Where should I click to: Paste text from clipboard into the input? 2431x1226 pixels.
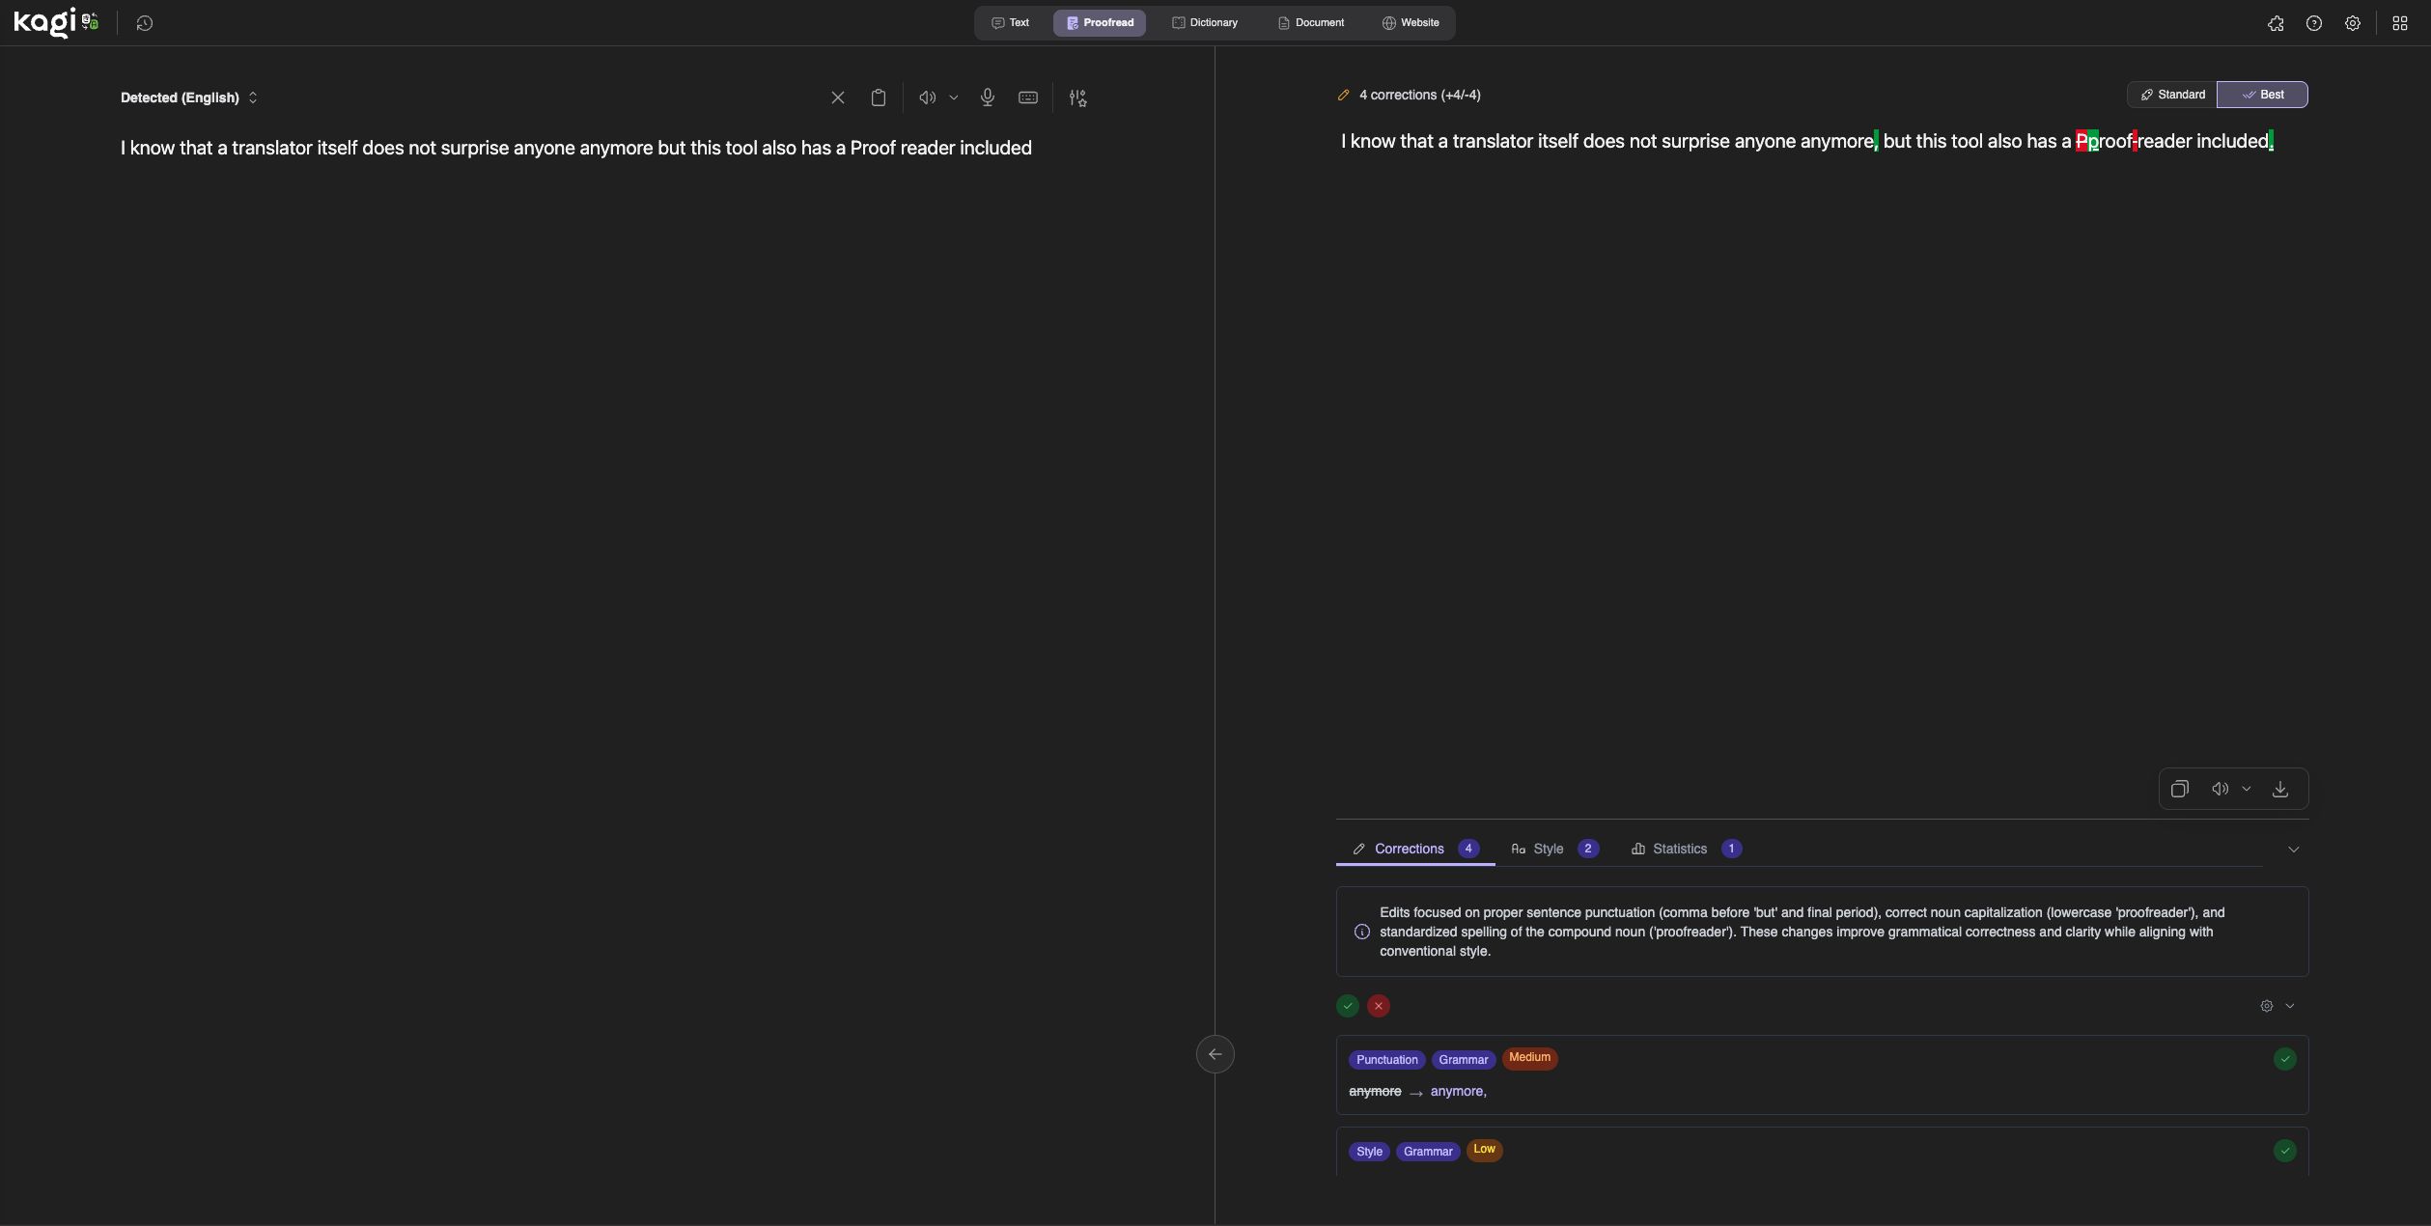pyautogui.click(x=879, y=97)
